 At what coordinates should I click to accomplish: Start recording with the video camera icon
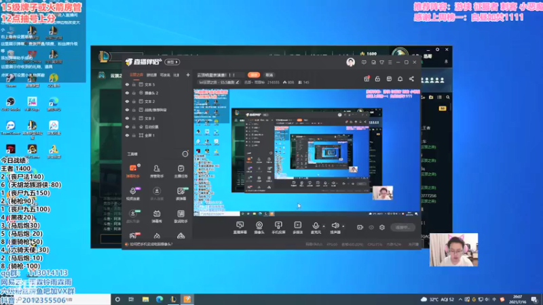[360, 227]
